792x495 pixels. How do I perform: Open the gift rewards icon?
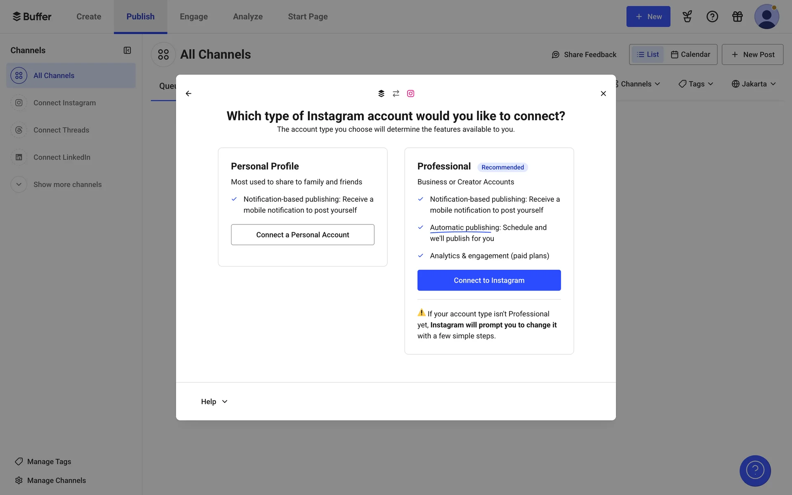click(x=737, y=16)
